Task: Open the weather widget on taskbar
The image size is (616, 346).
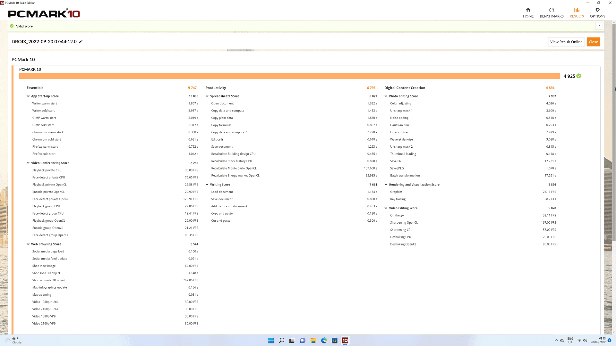Action: (x=13, y=340)
